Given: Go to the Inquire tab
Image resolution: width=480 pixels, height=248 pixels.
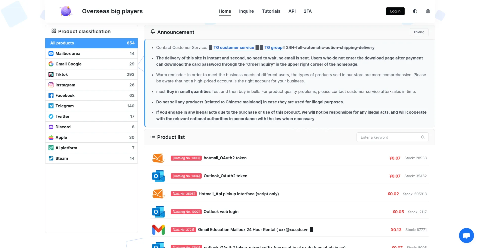Looking at the screenshot, I should tap(246, 11).
